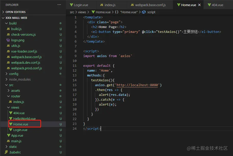Click the untracked U badge for Home.vue
The image size is (233, 156).
[x=61, y=124]
